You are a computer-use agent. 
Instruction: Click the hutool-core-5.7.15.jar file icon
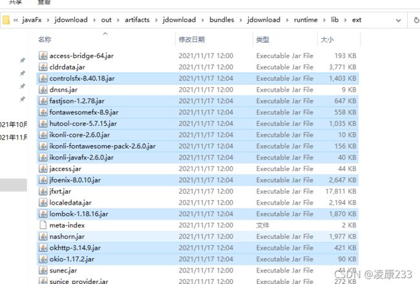coord(43,123)
